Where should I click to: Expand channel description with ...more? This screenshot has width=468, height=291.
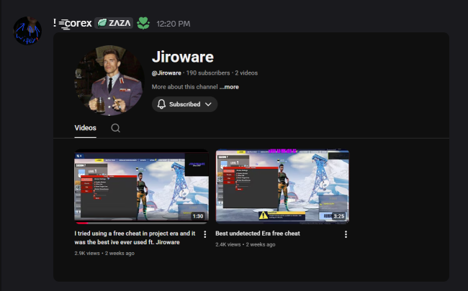pos(229,87)
